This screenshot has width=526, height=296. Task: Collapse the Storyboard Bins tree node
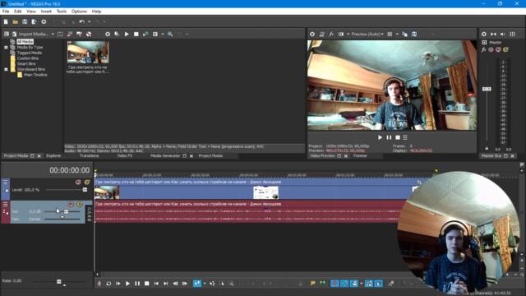pos(6,69)
